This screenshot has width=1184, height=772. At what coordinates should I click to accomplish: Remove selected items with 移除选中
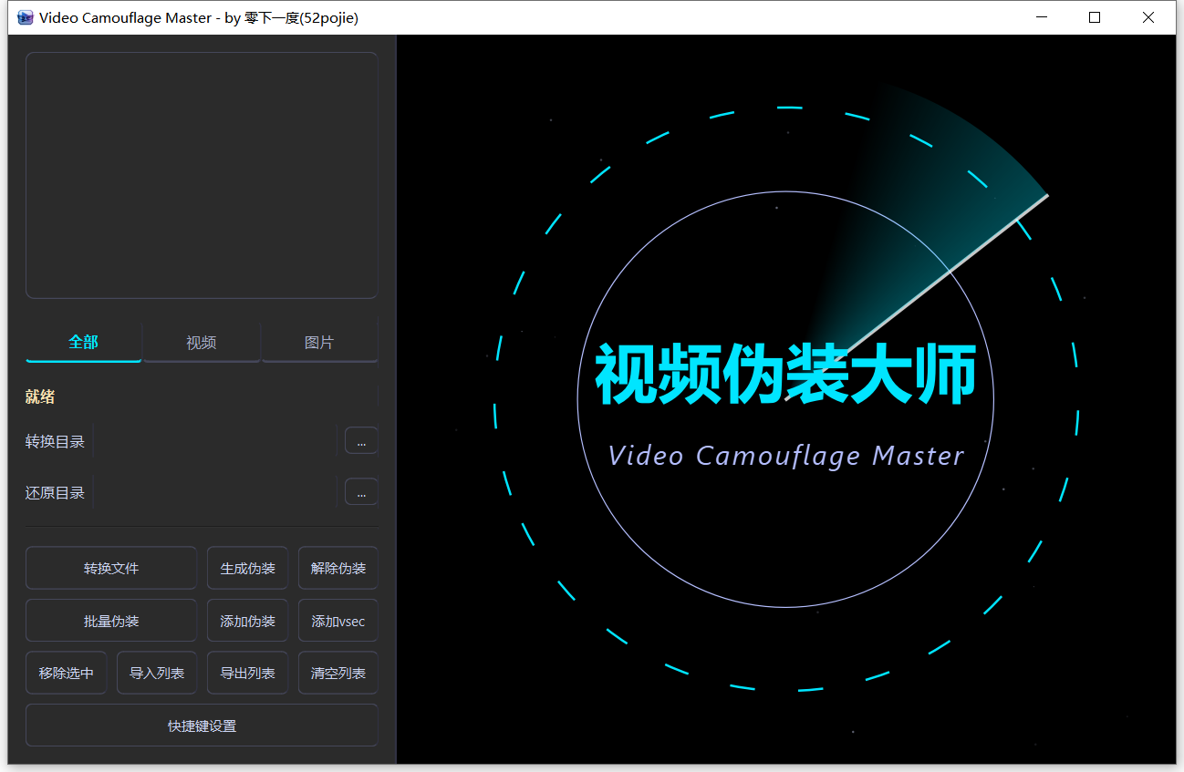coord(66,674)
